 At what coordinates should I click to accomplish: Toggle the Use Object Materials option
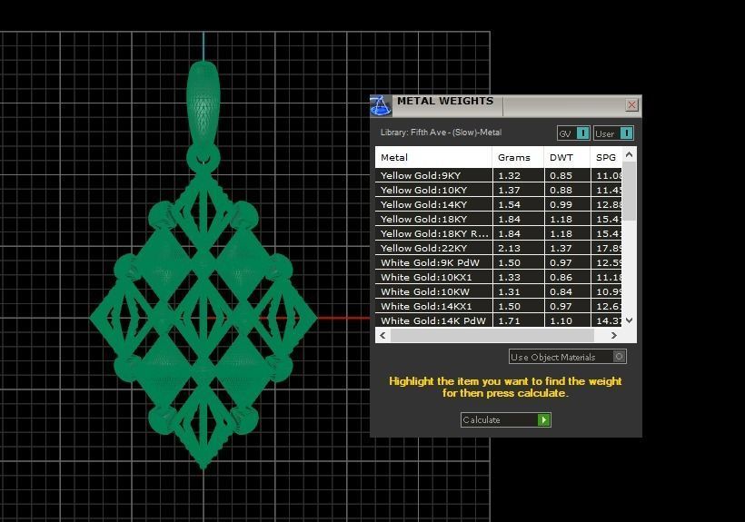pyautogui.click(x=568, y=357)
